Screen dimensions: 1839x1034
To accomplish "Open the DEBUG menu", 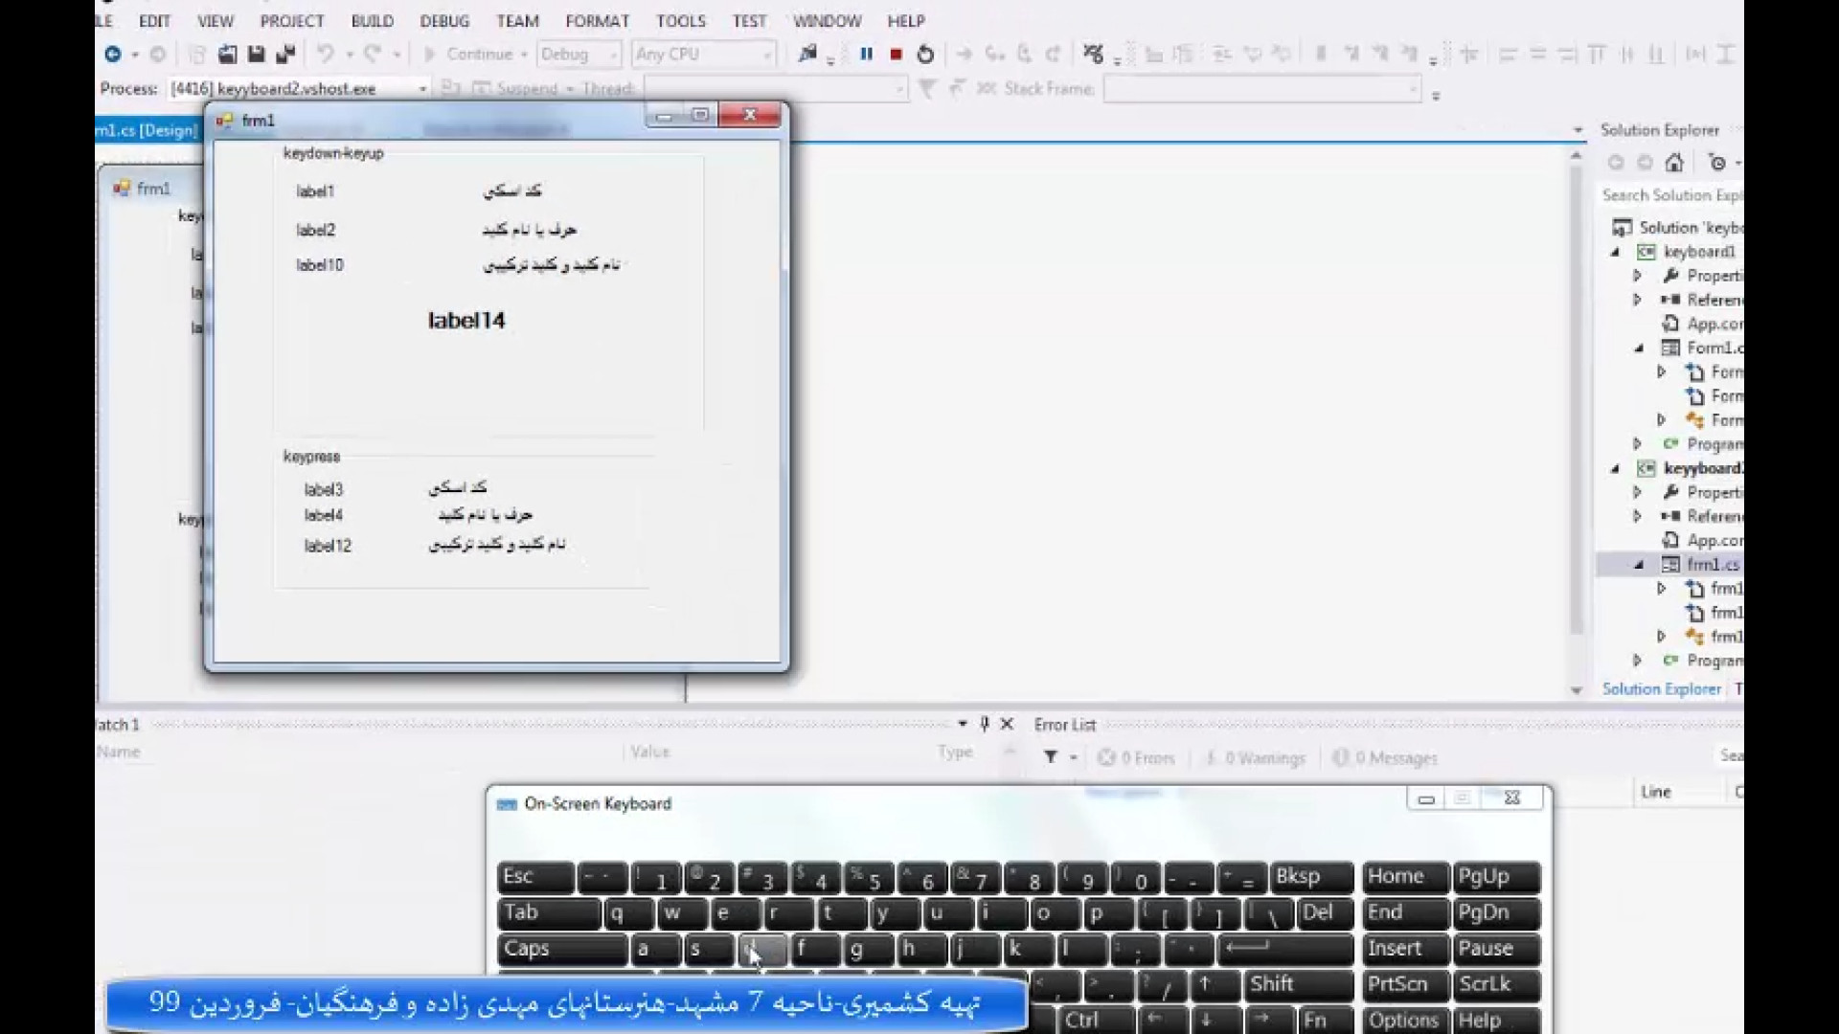I will click(444, 21).
